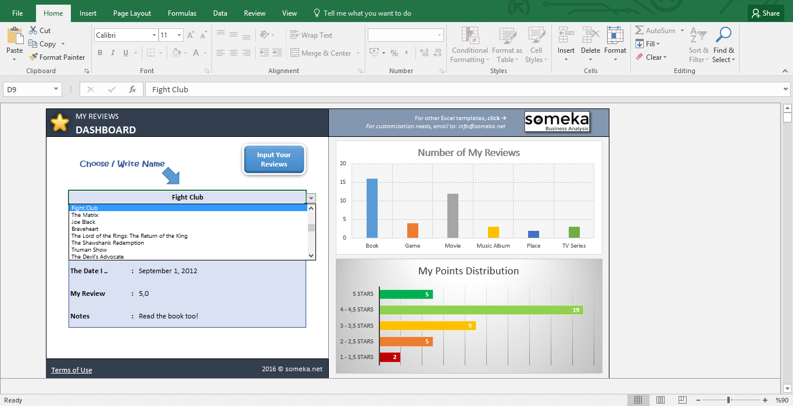The width and height of the screenshot is (793, 406).
Task: Open the Calibri font name dropdown
Action: (153, 35)
